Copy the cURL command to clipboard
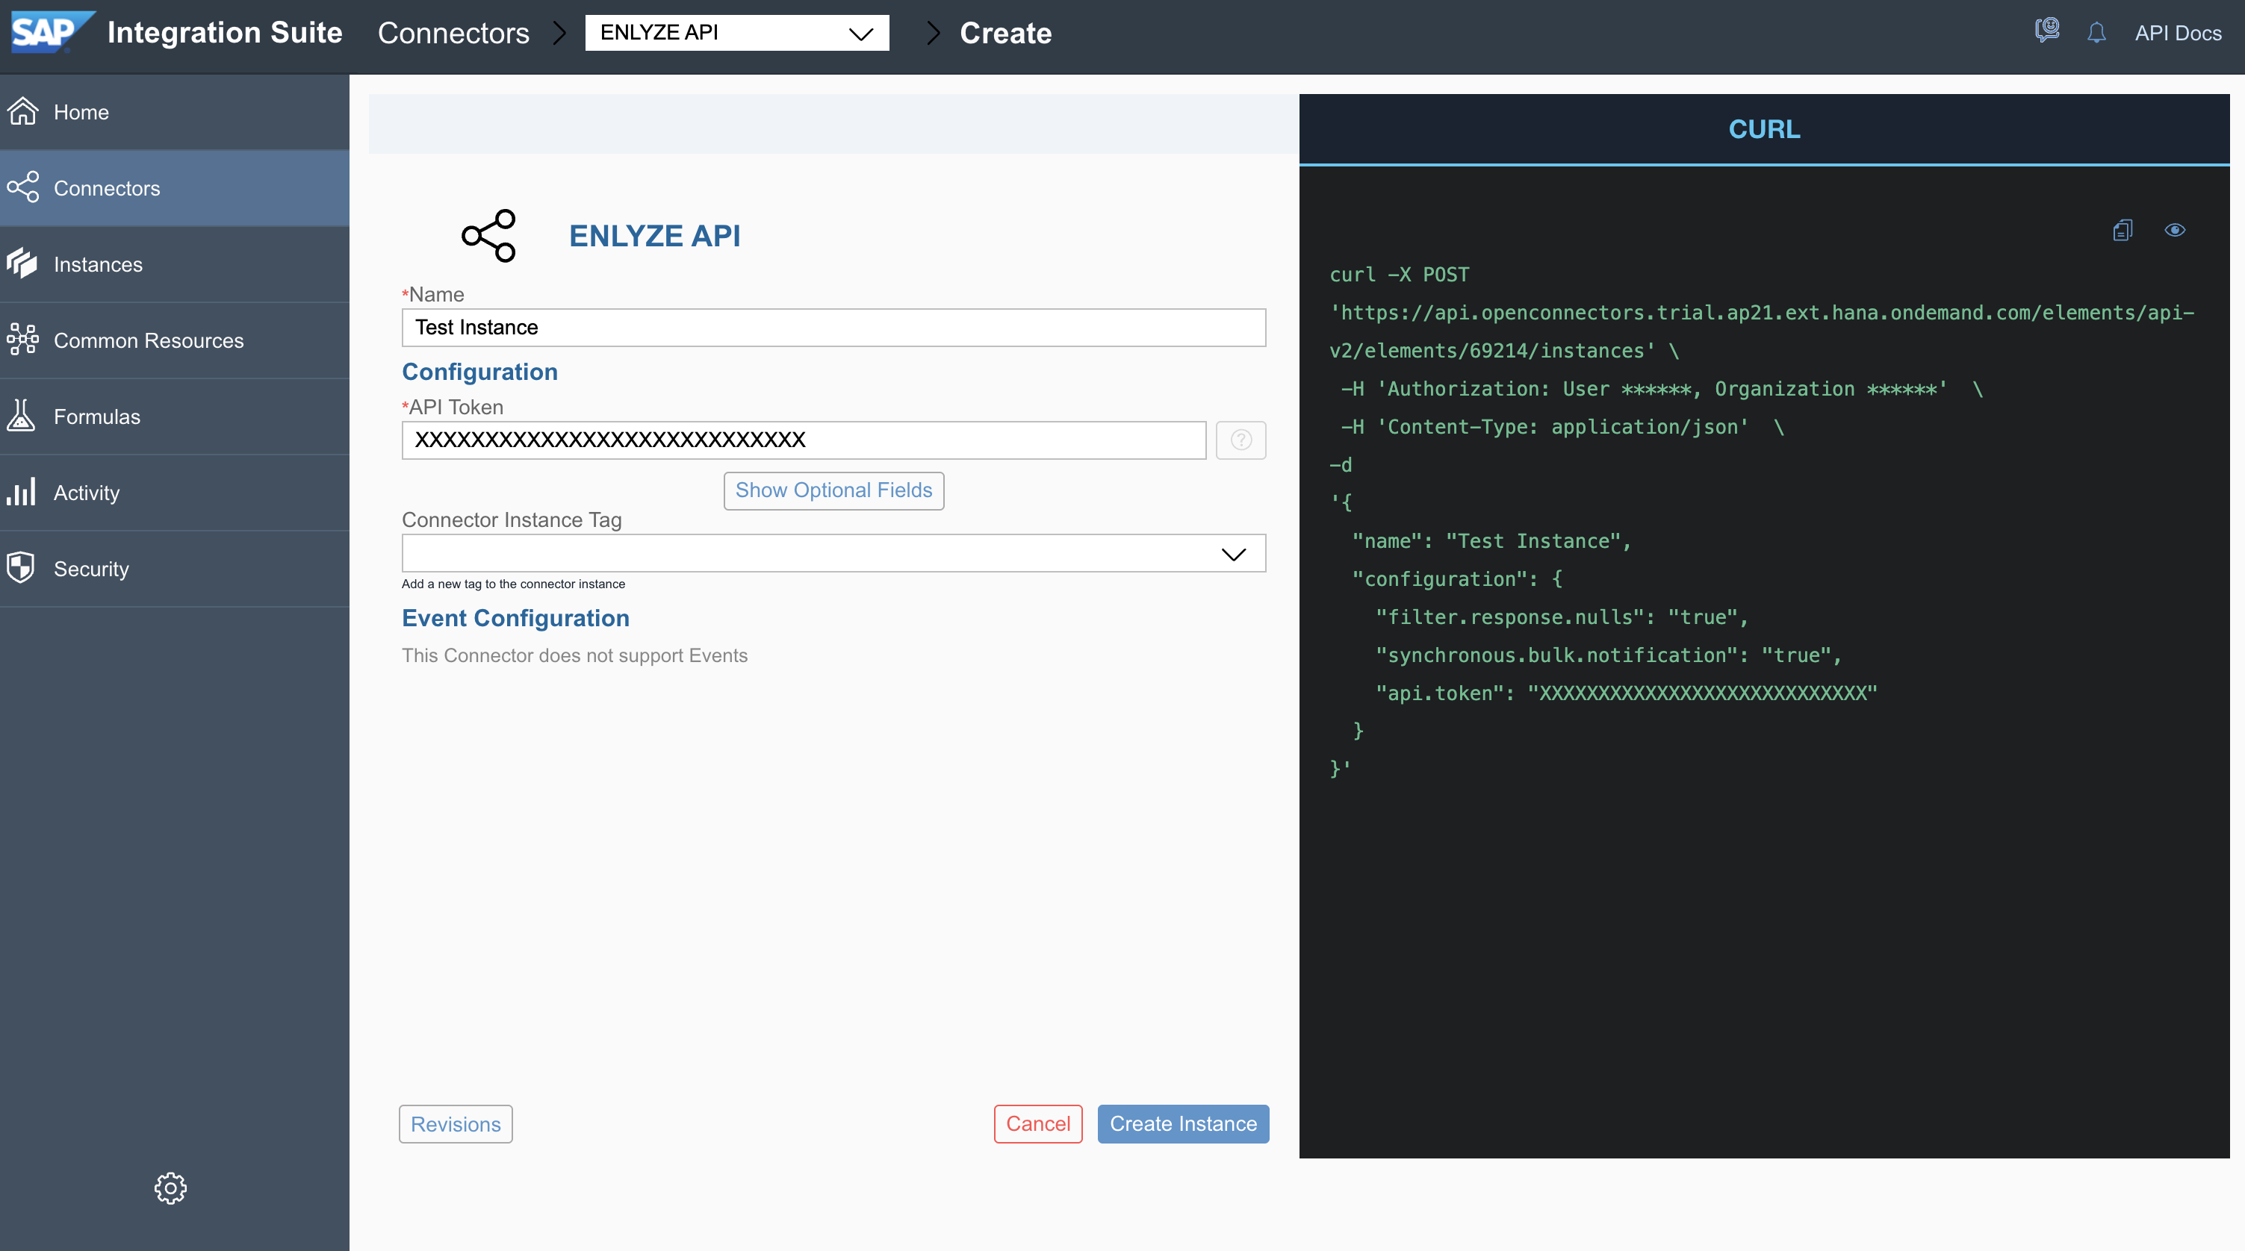This screenshot has width=2245, height=1251. coord(2122,230)
